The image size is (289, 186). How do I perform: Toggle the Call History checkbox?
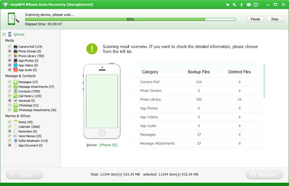[x=10, y=96]
